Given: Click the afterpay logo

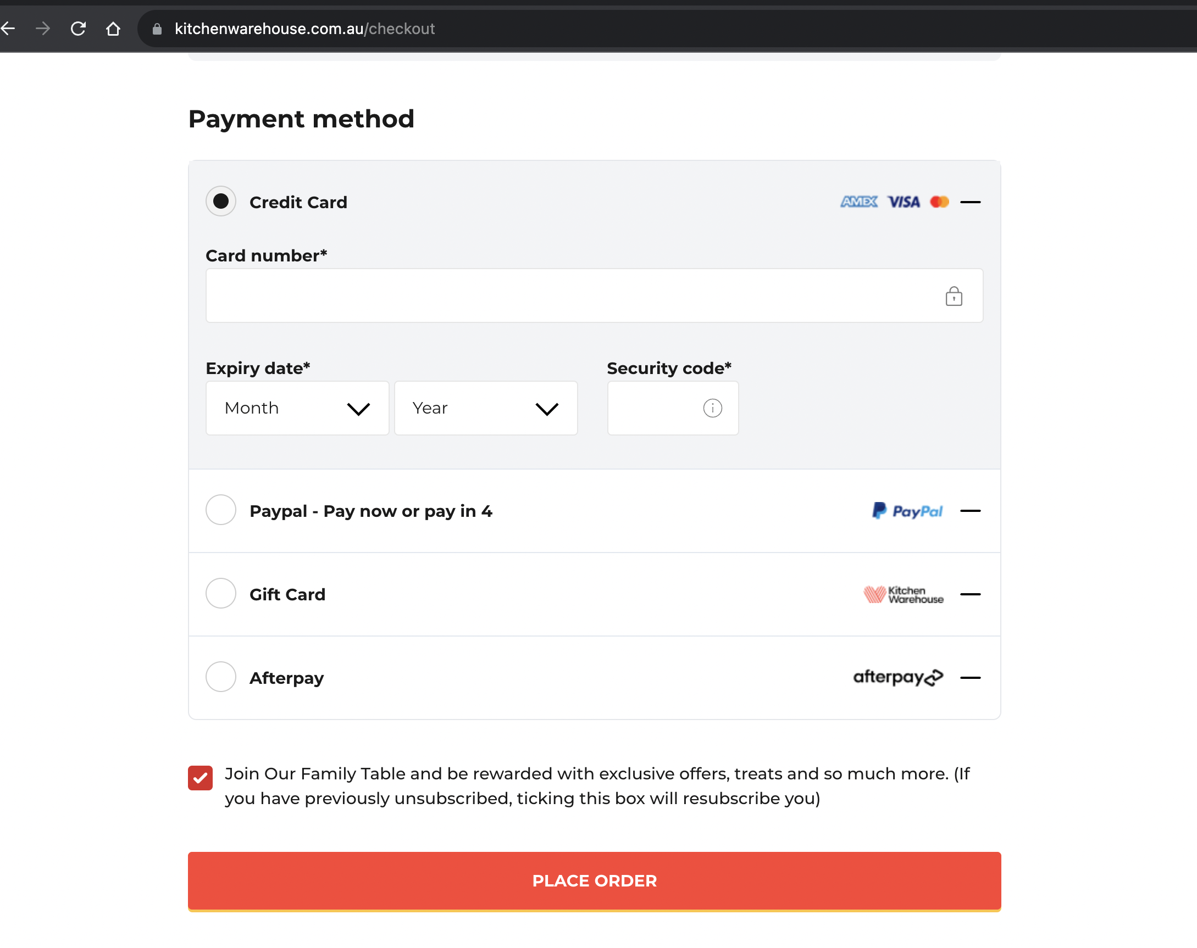Looking at the screenshot, I should (x=899, y=677).
